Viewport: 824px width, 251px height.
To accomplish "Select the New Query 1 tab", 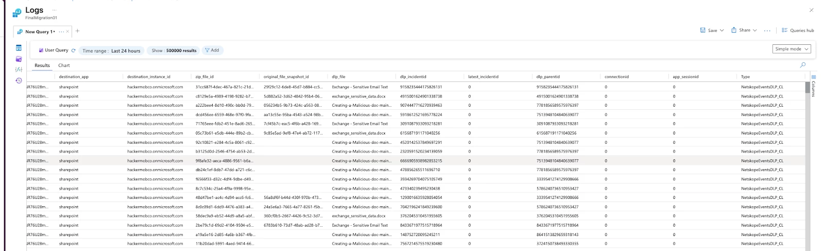I will click(40, 31).
